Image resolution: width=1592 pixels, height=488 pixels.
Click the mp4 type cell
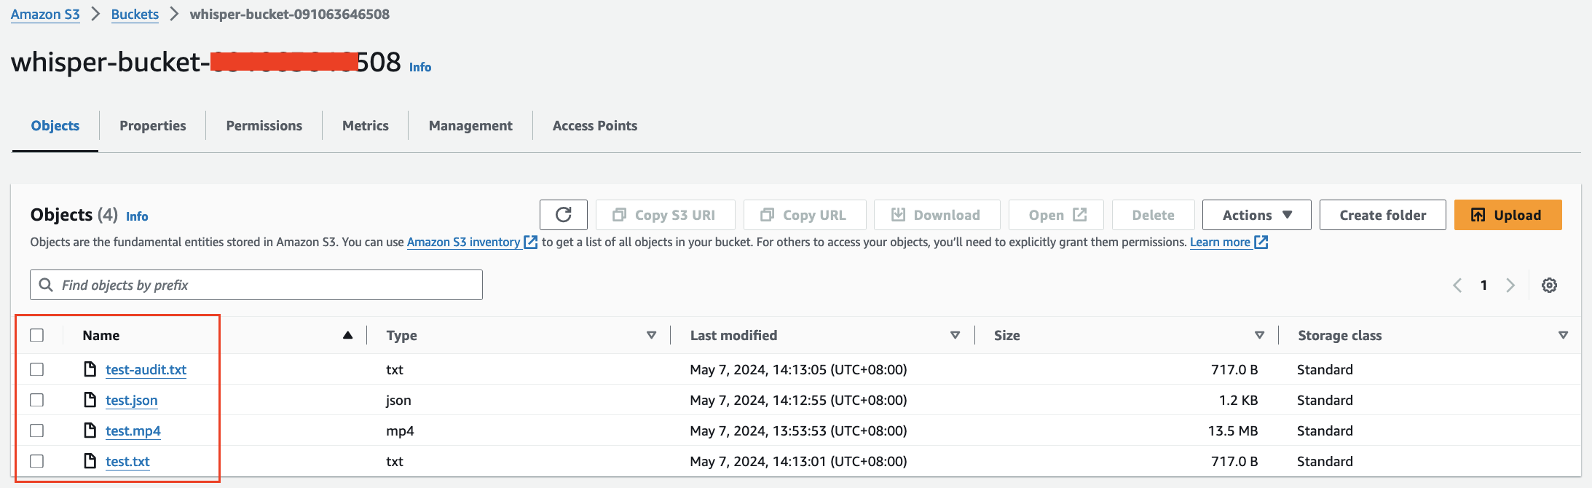(x=400, y=430)
